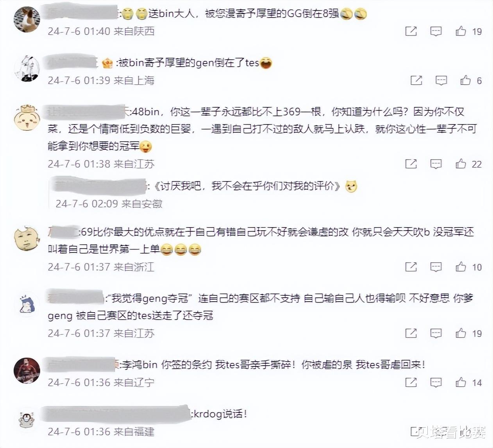Share the 01:36 Liaoning comment

pos(411,382)
